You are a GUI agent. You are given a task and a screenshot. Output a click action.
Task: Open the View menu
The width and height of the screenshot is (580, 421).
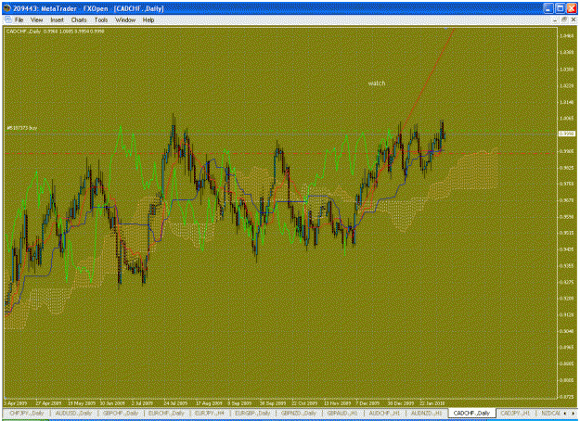[36, 20]
